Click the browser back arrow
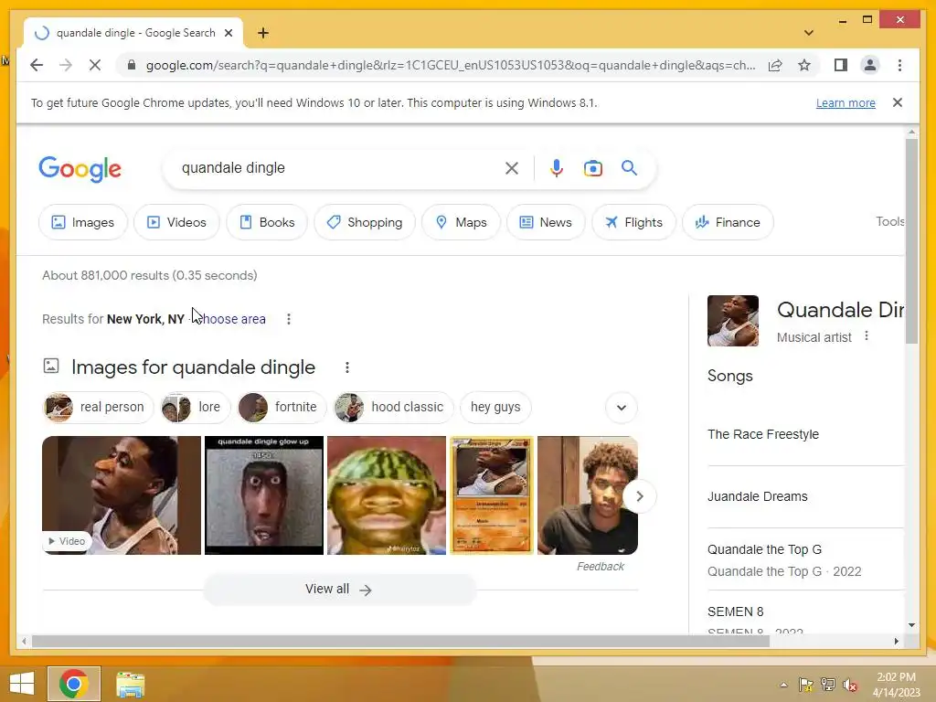Image resolution: width=936 pixels, height=702 pixels. coord(37,65)
